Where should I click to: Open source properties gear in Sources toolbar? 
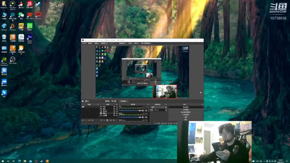107,120
